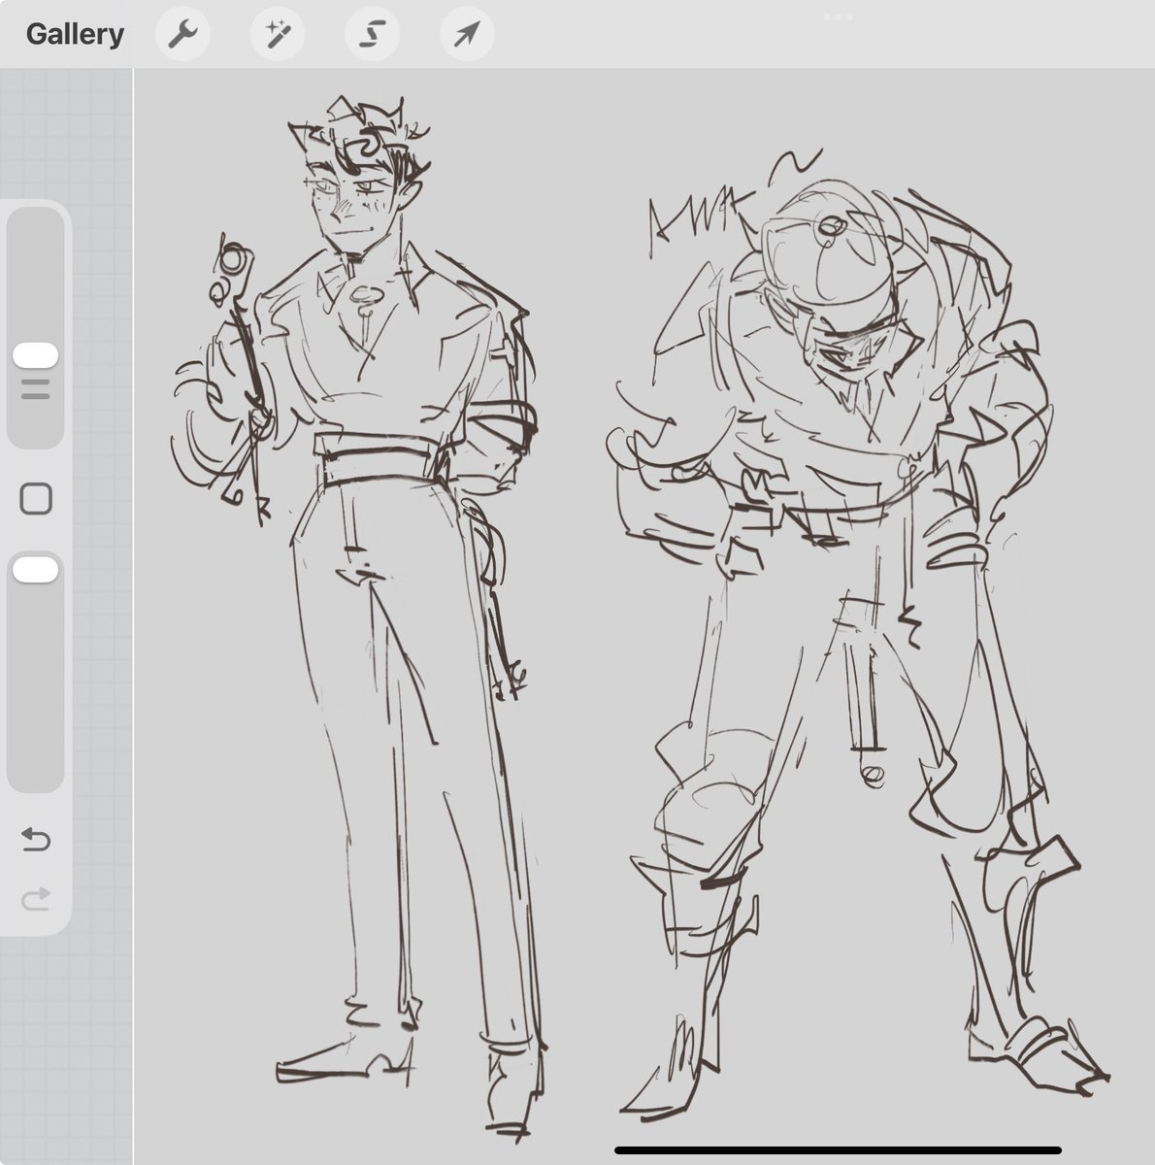The height and width of the screenshot is (1165, 1155).
Task: Open the Adjustments magic wand menu
Action: point(278,35)
